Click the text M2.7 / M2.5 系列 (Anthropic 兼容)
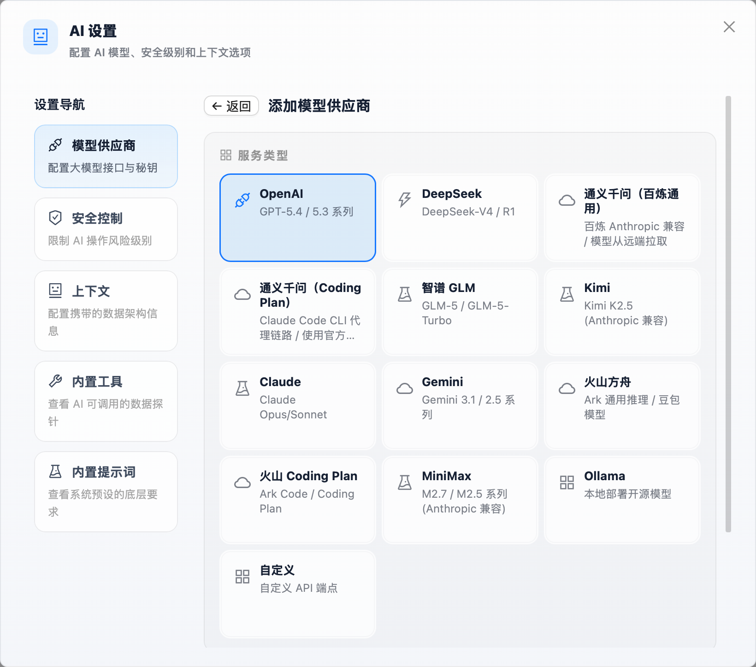 tap(465, 501)
